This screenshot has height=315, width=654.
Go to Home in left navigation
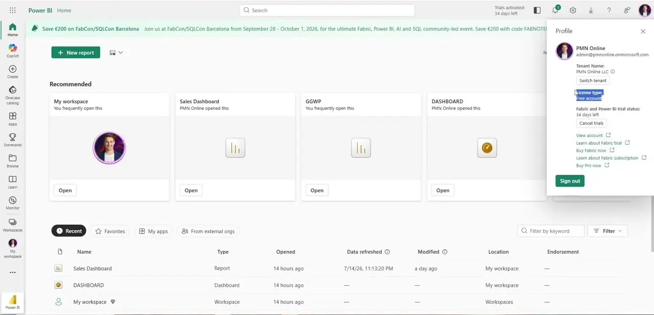[x=12, y=30]
